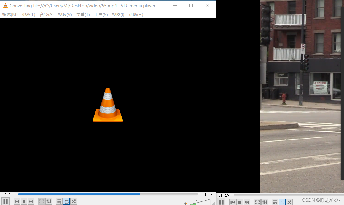Click Next media in right VLC window
The width and height of the screenshot is (344, 205).
point(247,202)
